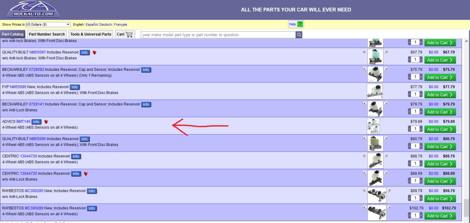Click the vertical scrollbar thumb

click(467, 208)
